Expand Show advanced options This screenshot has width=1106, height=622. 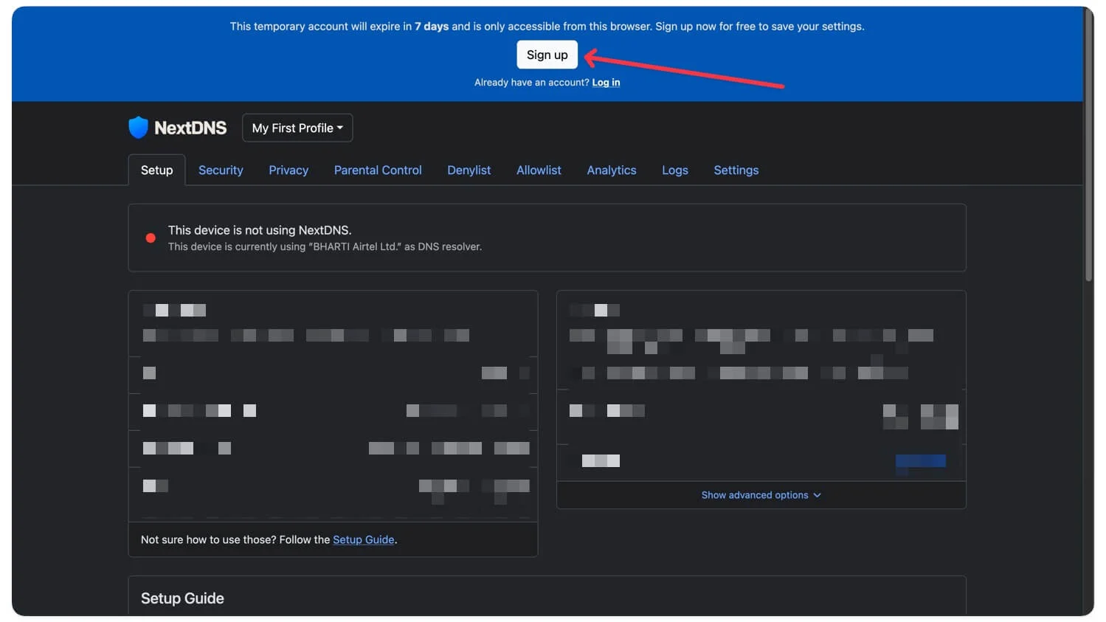pos(761,495)
